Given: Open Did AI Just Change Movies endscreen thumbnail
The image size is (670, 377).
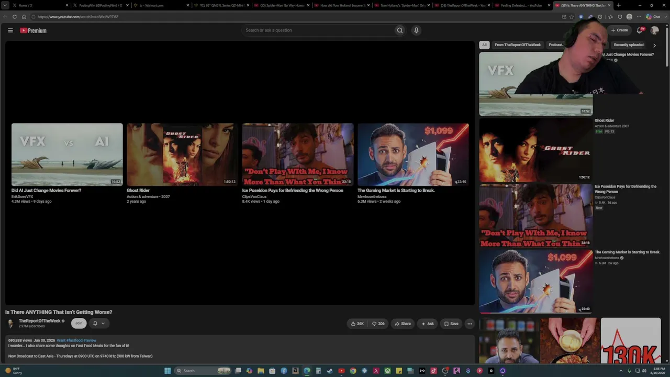Looking at the screenshot, I should (67, 154).
